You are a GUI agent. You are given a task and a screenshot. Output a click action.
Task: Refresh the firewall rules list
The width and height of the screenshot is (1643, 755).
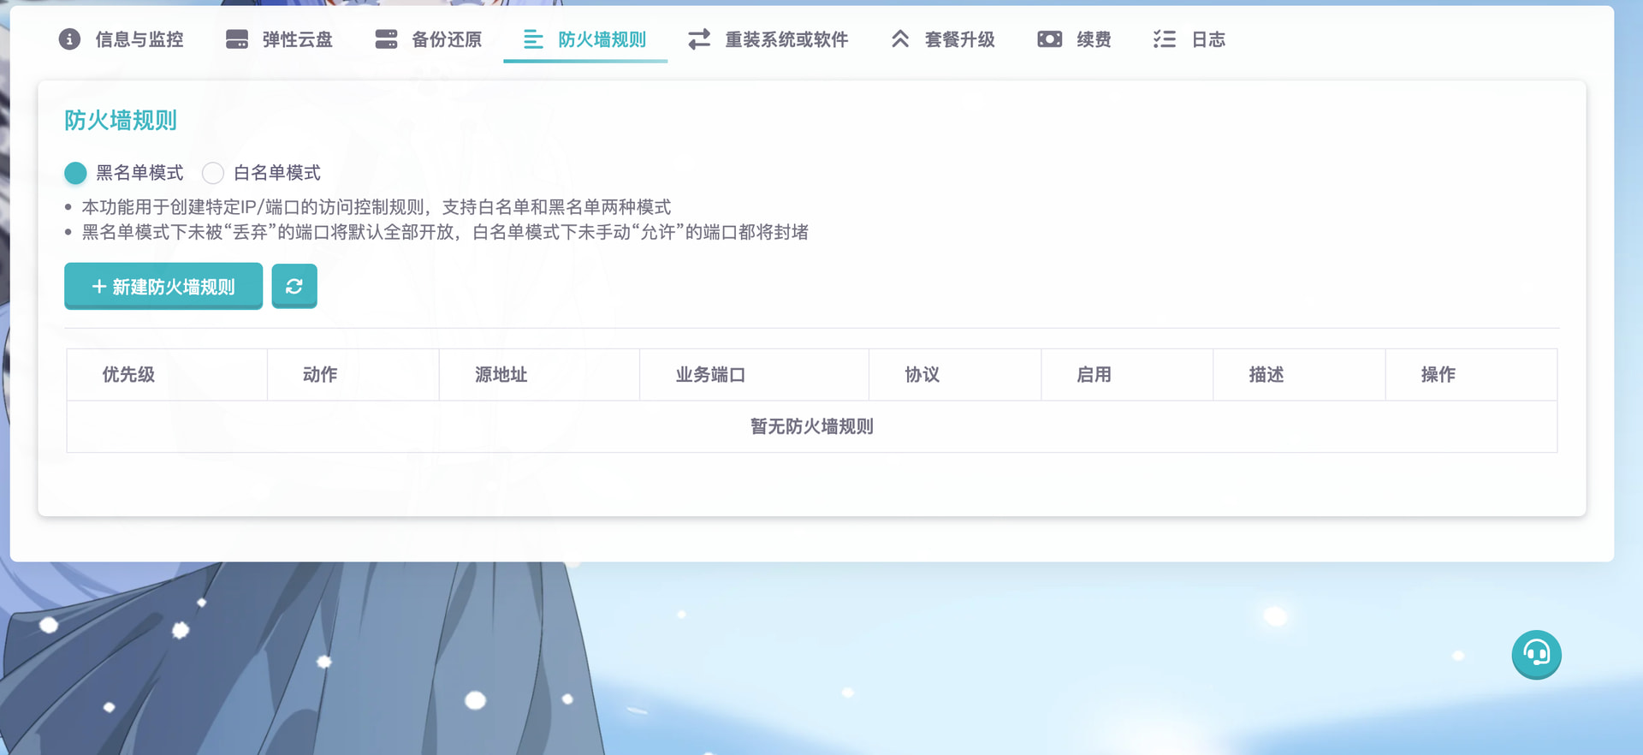pyautogui.click(x=294, y=286)
